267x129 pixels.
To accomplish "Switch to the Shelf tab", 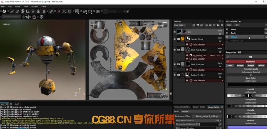I will [x=17, y=104].
